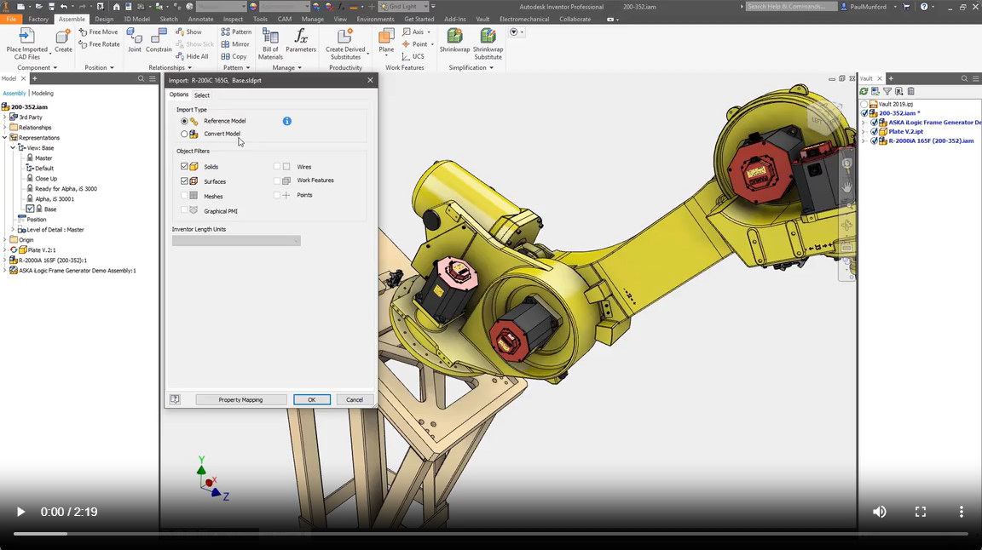Open the Parameters fx tool
This screenshot has width=982, height=550.
pos(301,37)
